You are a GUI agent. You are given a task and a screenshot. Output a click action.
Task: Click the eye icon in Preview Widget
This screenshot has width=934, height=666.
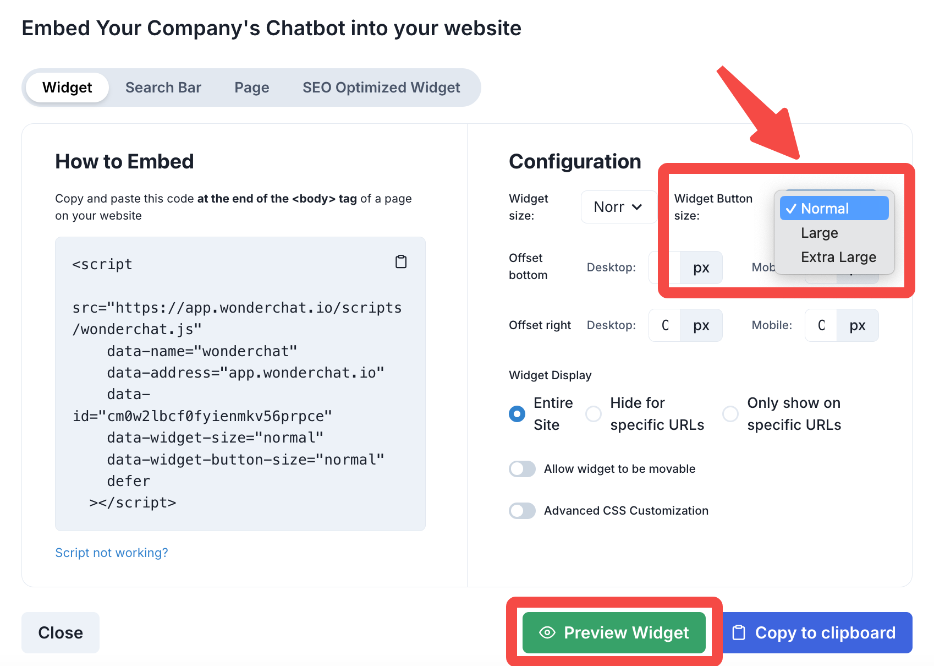coord(547,632)
